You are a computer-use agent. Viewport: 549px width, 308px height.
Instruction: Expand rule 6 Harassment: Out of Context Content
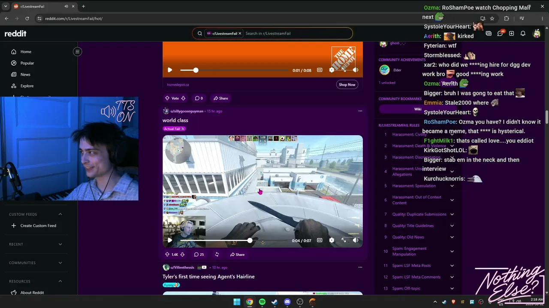tap(452, 200)
